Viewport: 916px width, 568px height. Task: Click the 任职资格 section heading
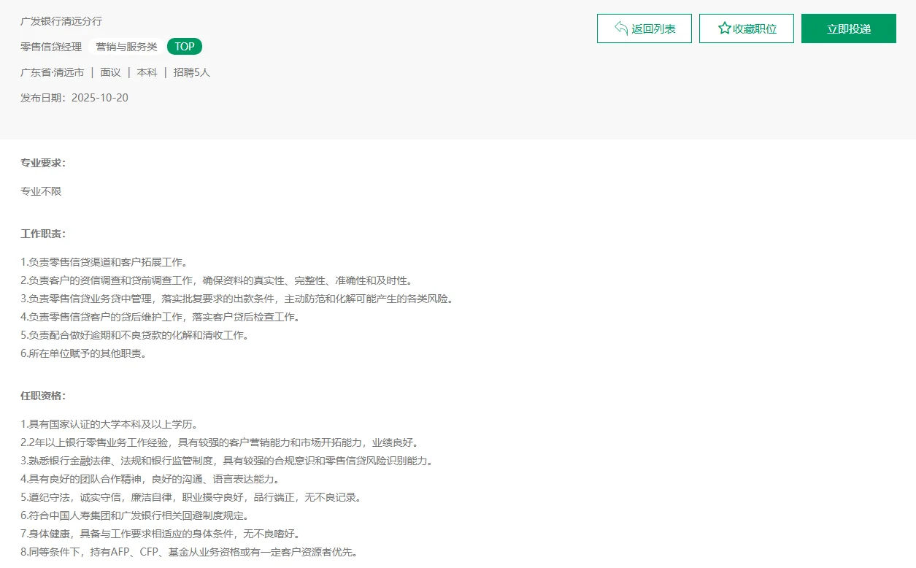[43, 396]
